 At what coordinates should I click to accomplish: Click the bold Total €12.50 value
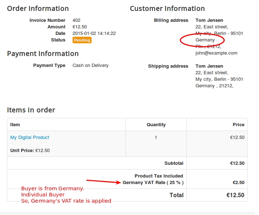(235, 195)
